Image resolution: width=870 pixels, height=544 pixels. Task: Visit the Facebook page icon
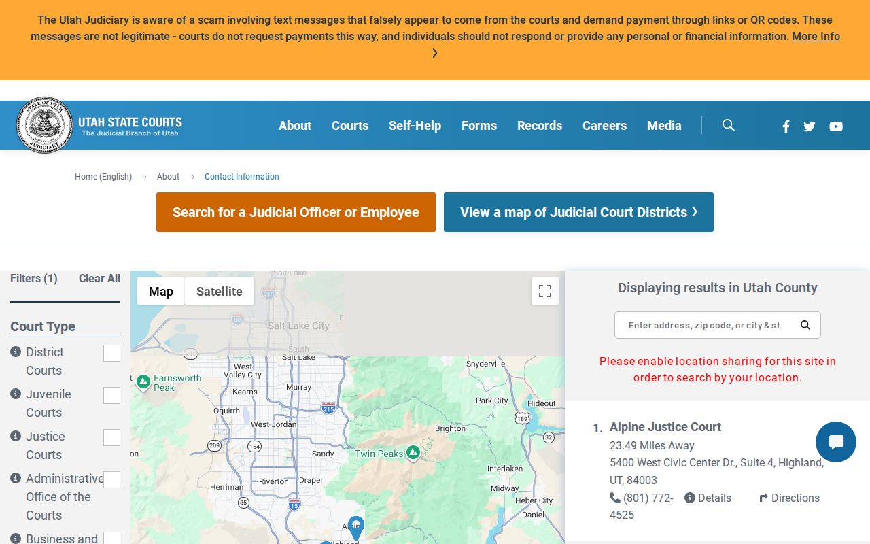pos(786,126)
